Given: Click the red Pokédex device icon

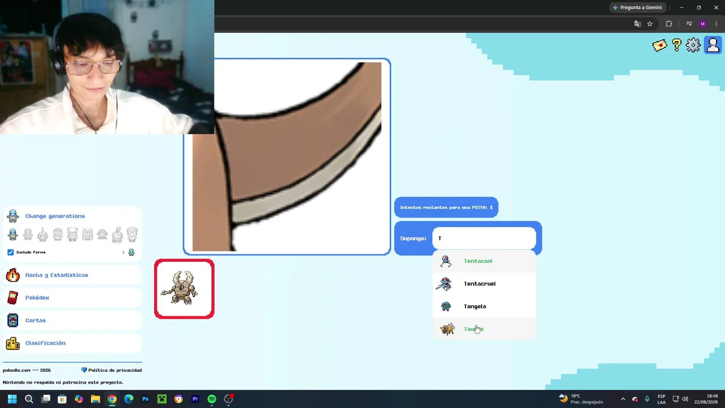Looking at the screenshot, I should tap(12, 297).
